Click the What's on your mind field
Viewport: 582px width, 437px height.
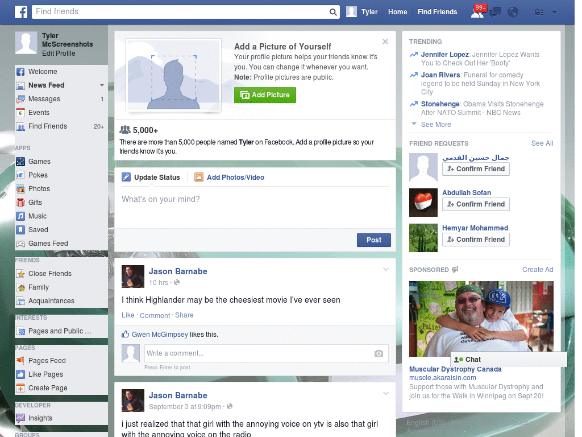pos(255,207)
